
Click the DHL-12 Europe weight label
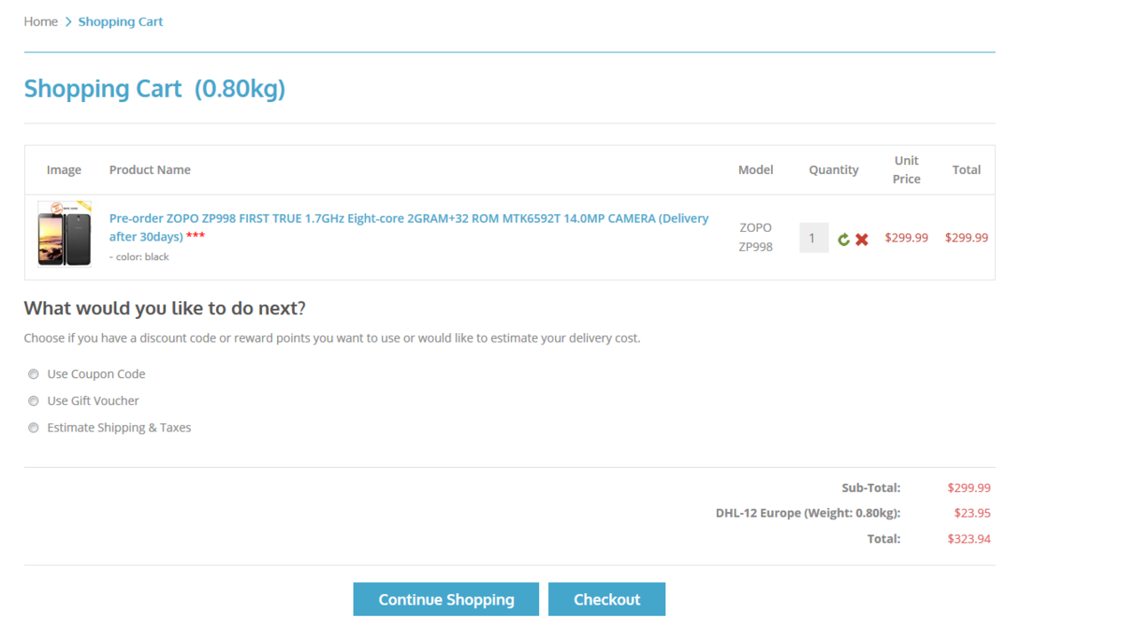point(808,512)
